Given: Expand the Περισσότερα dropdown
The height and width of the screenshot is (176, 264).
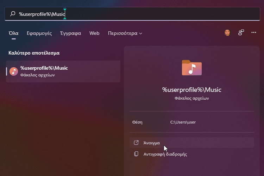Looking at the screenshot, I should 125,33.
